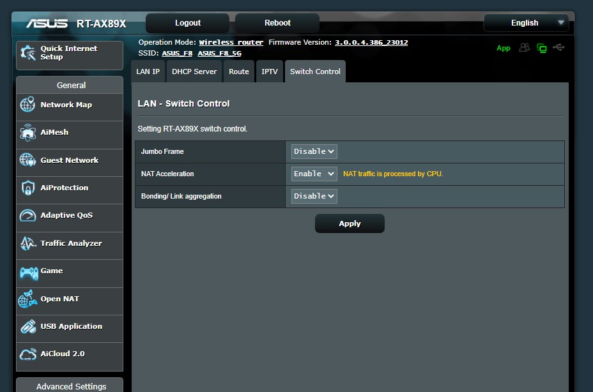Screen dimensions: 593x392
Task: Click the USB status icon in header
Action: (x=558, y=48)
